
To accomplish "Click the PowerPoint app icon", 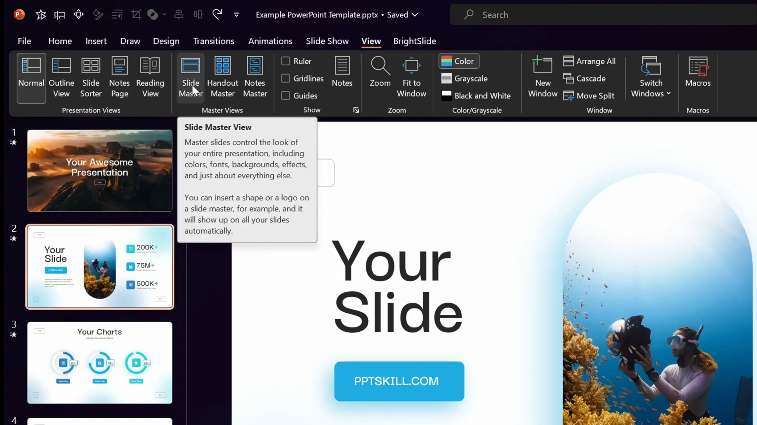I will [x=19, y=15].
